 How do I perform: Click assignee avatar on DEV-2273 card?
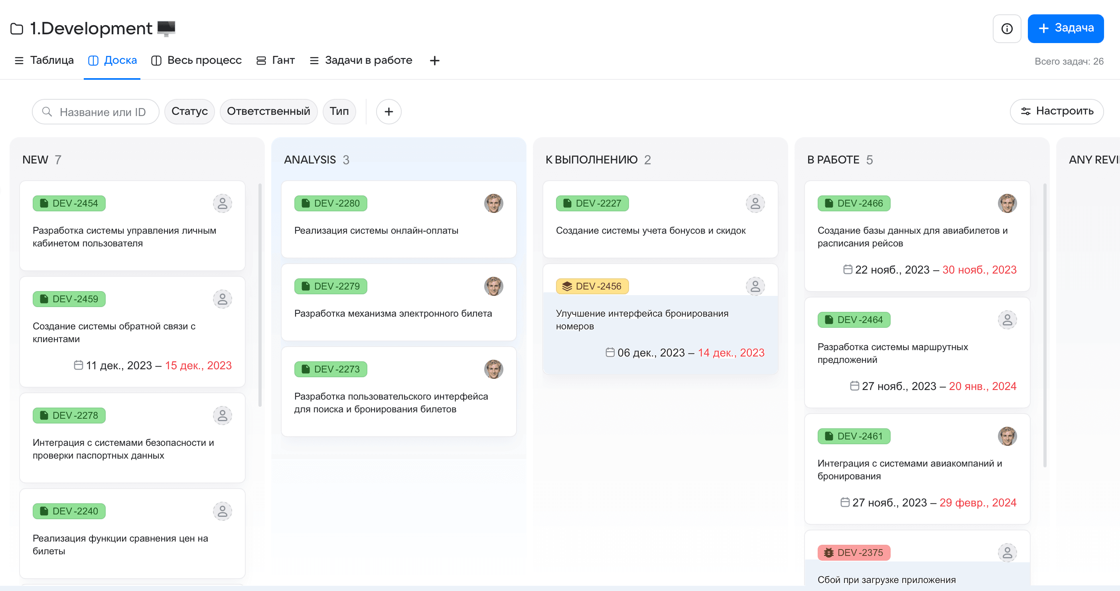(493, 369)
